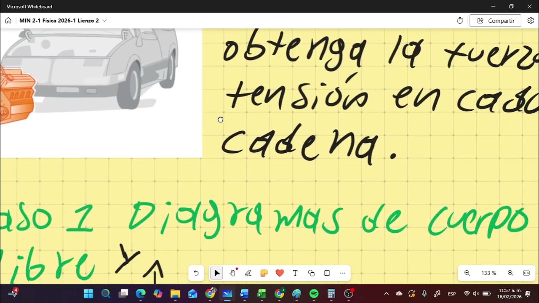Viewport: 539px width, 303px height.
Task: Open the timer icon
Action: coord(460,21)
